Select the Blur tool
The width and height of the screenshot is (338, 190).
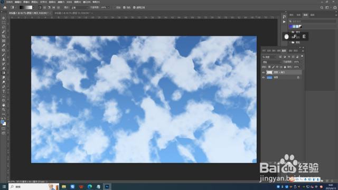(x=4, y=78)
